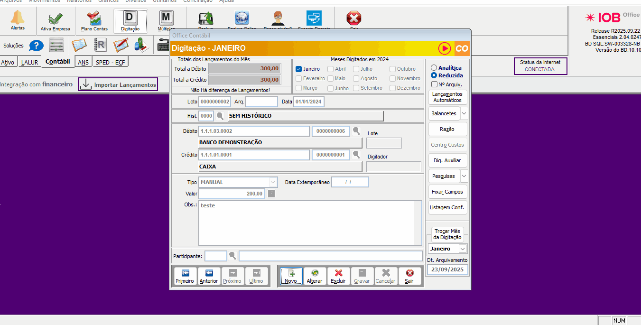Click inside the Obs. text area

pyautogui.click(x=309, y=223)
